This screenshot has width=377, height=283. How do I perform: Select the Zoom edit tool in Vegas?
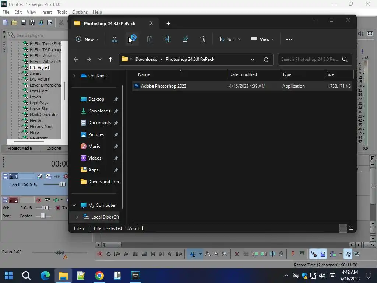pos(225,254)
